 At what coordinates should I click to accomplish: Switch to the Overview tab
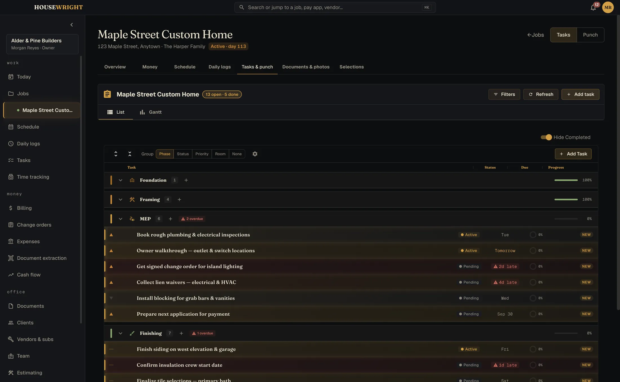(115, 67)
